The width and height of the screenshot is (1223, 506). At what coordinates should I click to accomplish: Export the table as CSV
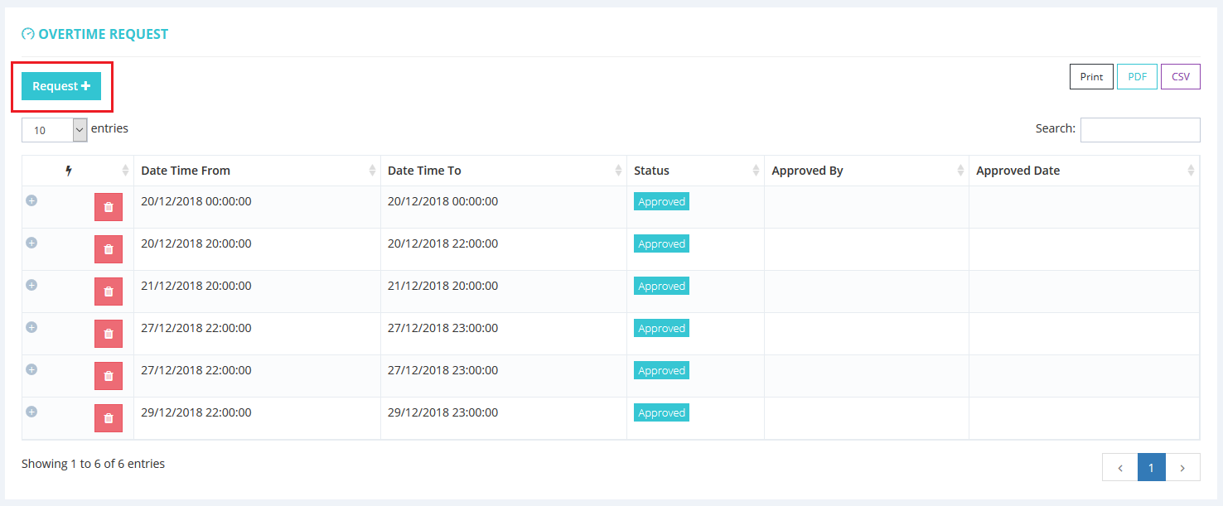(x=1180, y=77)
